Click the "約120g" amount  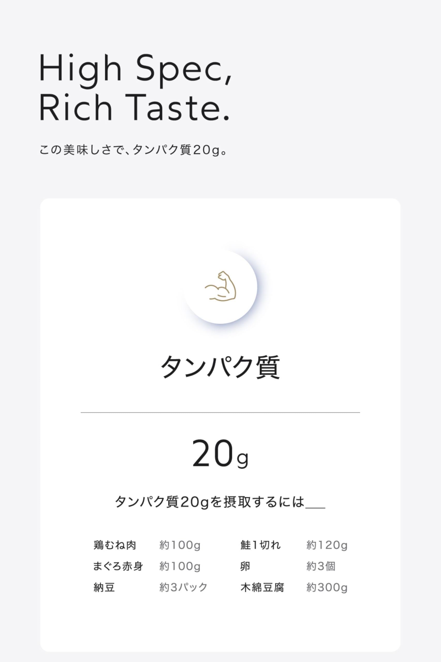tap(327, 545)
